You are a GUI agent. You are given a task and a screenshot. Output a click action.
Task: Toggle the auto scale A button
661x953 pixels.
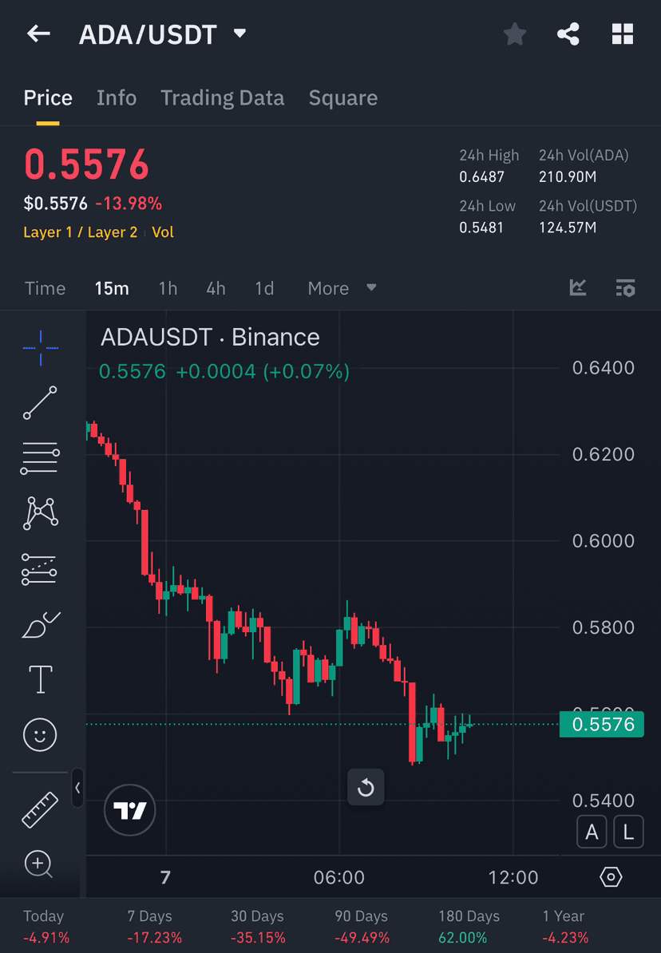coord(592,832)
